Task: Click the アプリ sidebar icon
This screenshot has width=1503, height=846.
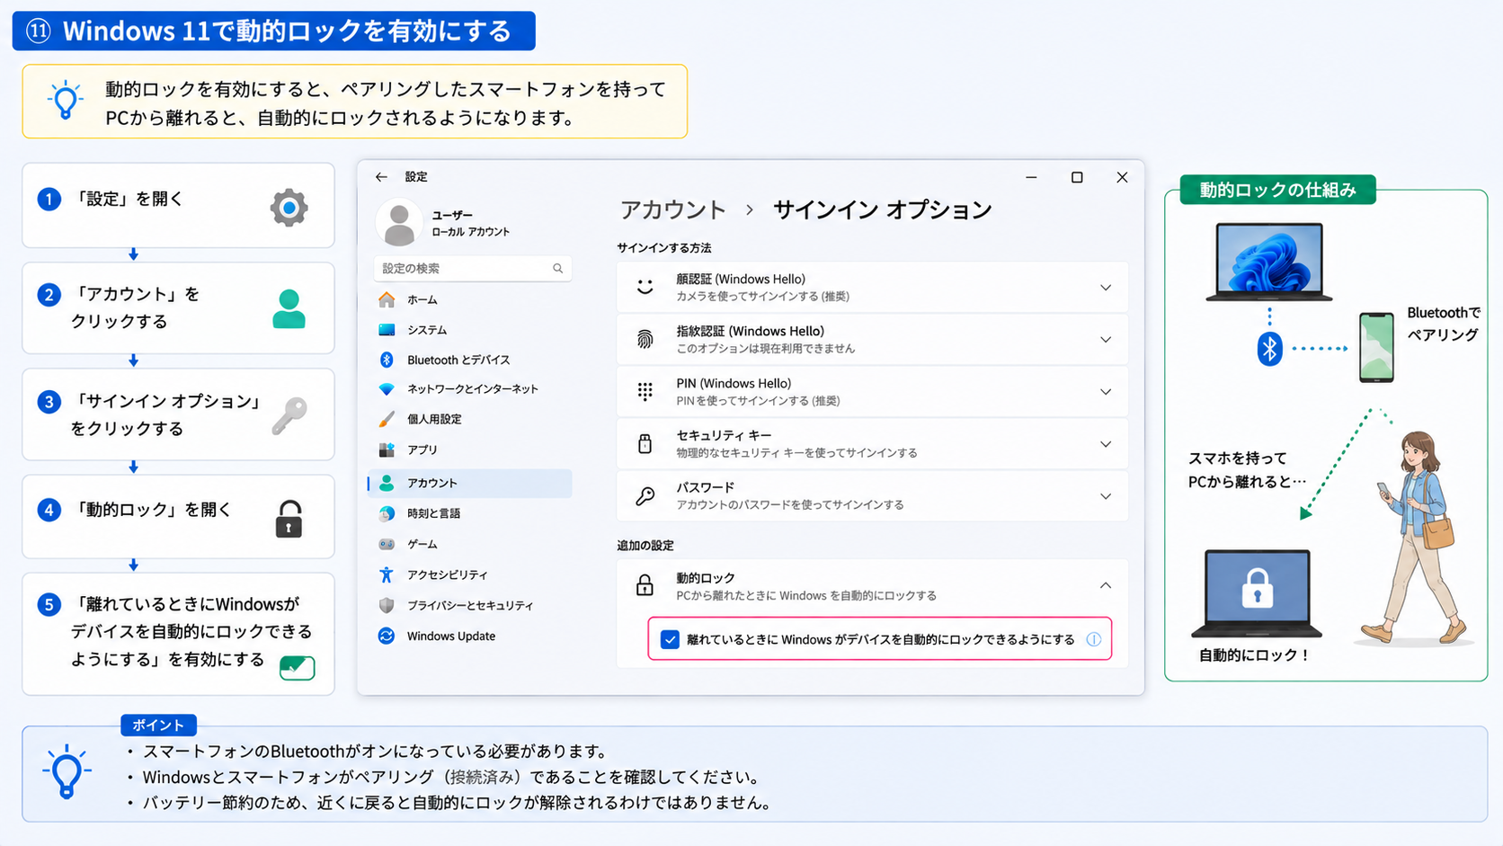Action: coord(387,450)
